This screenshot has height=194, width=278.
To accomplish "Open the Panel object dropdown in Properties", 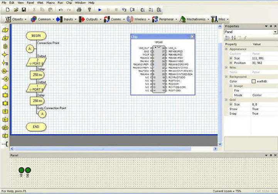I will tap(275, 32).
